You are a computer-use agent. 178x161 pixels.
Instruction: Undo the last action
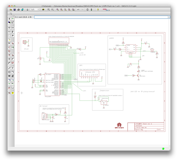pyautogui.click(x=78, y=10)
